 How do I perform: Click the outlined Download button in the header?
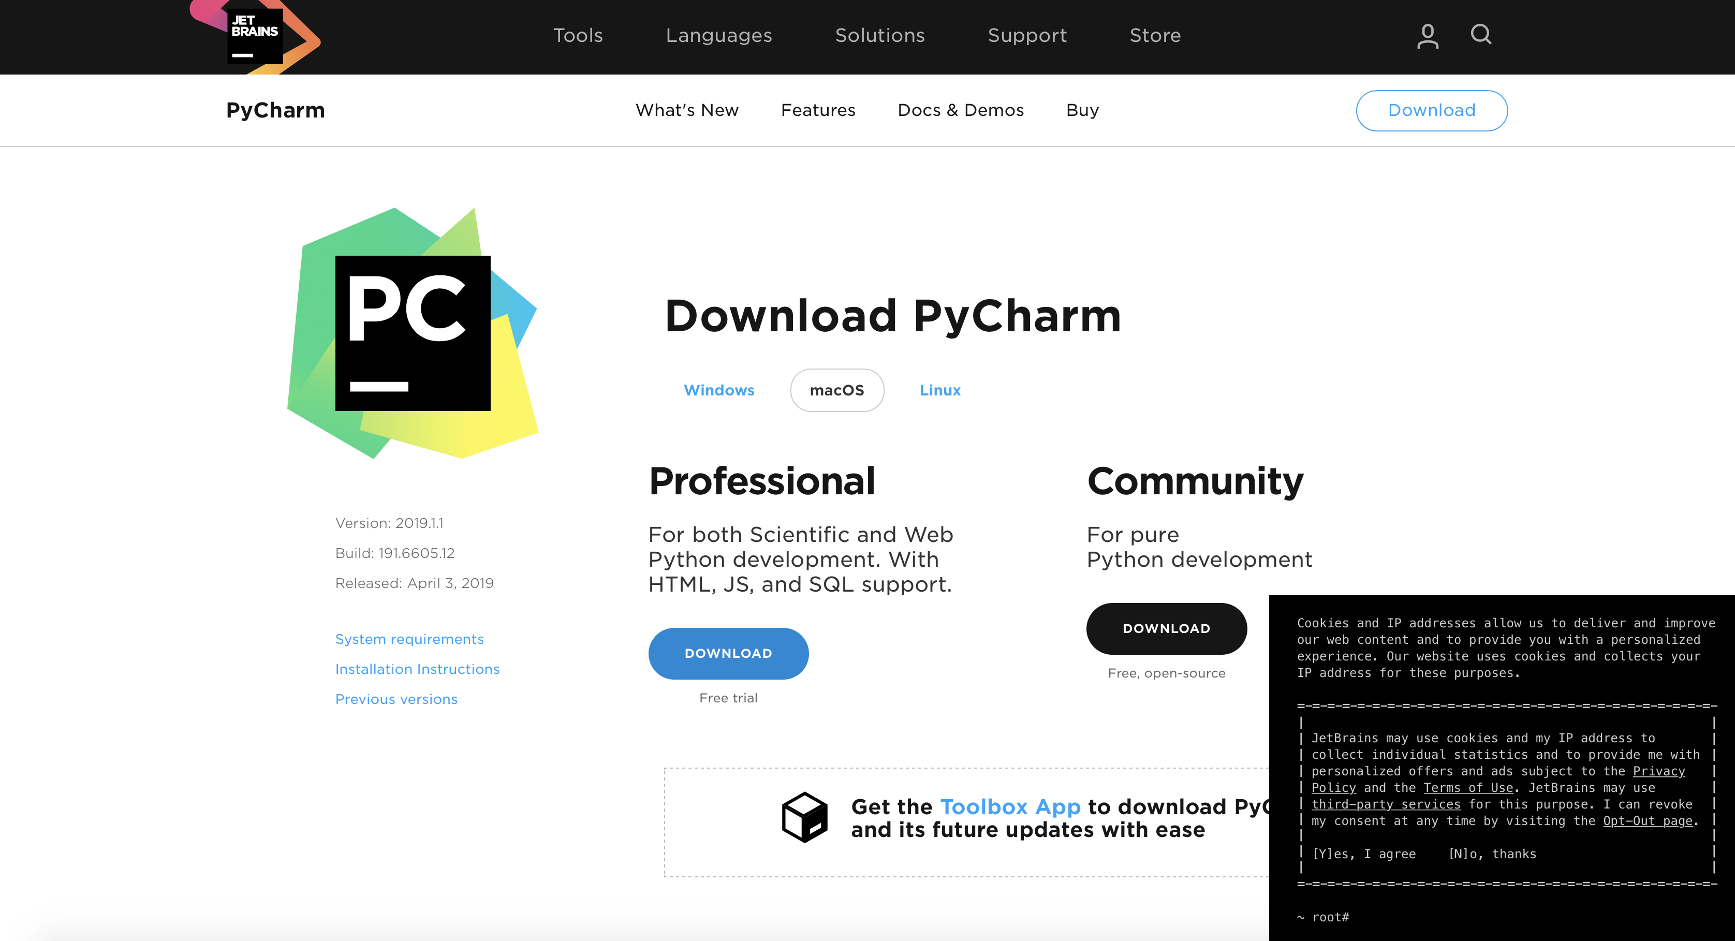coord(1431,110)
